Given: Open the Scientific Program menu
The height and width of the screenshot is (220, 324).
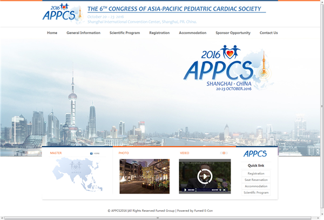Looking at the screenshot, I should coord(125,33).
